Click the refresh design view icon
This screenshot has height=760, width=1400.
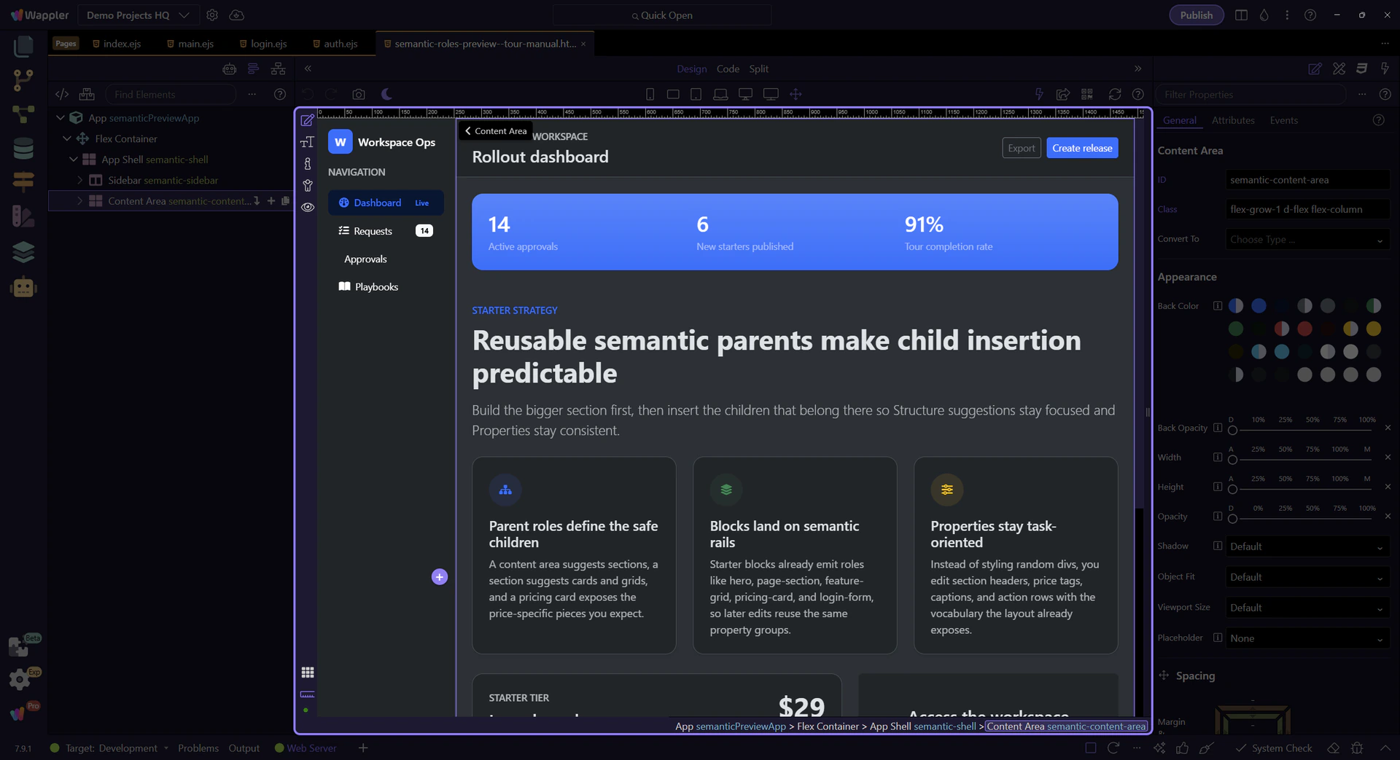click(x=1114, y=94)
